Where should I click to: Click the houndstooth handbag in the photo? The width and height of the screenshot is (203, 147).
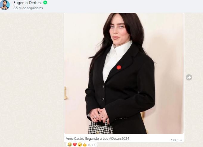(100, 127)
